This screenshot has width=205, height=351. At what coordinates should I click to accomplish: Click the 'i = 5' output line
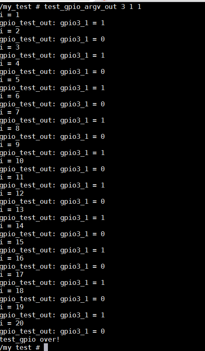10,80
